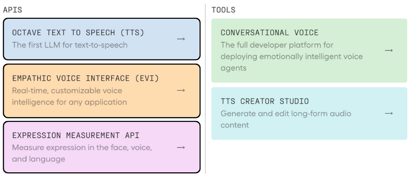The height and width of the screenshot is (176, 409).
Task: Click the vertical divider between APIs and Tools
Action: 205,88
